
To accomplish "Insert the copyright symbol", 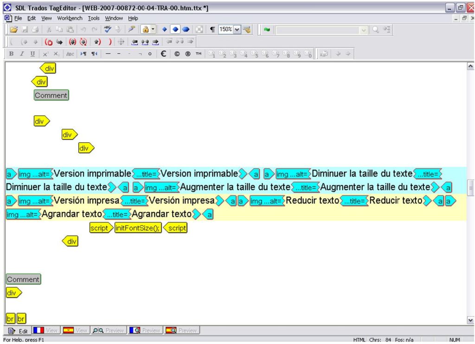I will pyautogui.click(x=177, y=54).
